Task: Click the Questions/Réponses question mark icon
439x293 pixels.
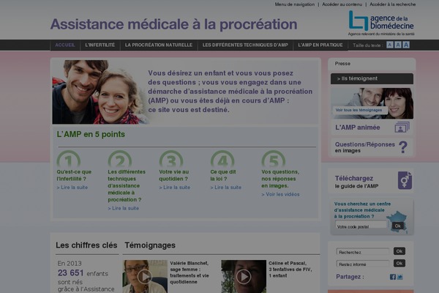Action: [x=403, y=147]
